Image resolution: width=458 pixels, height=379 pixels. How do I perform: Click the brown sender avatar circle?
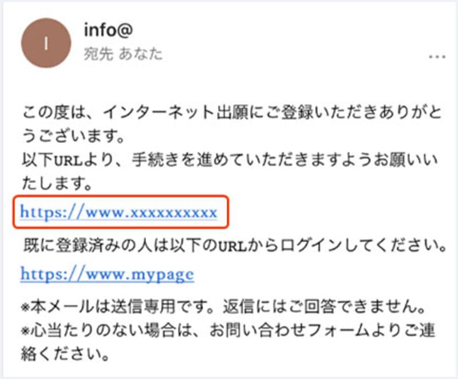tap(46, 43)
